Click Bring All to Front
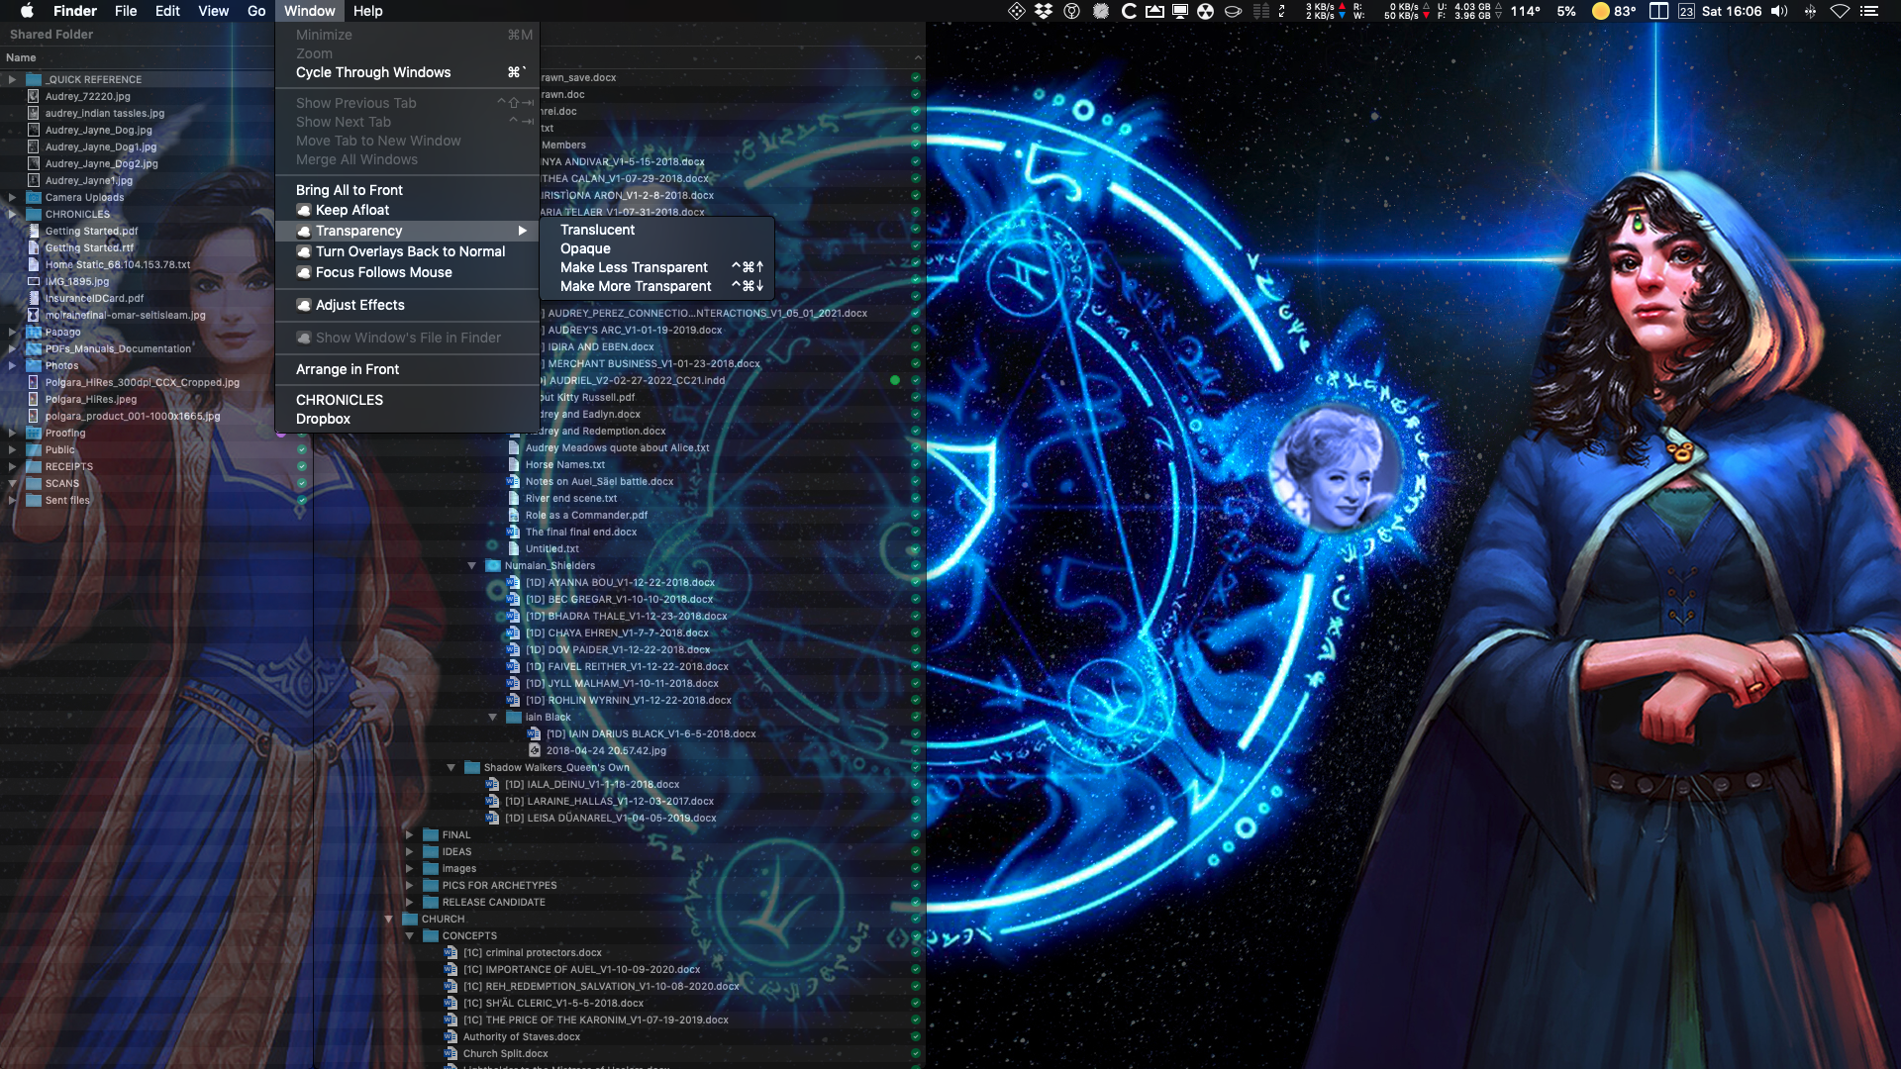Screen dimensions: 1901x1069 (349, 190)
